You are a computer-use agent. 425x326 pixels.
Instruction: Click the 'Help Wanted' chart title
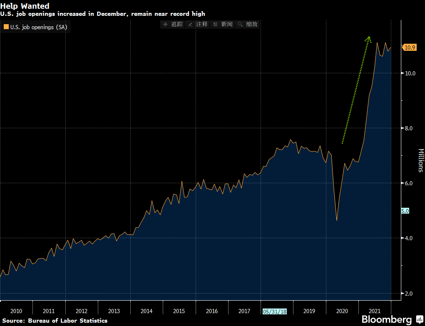coord(25,6)
